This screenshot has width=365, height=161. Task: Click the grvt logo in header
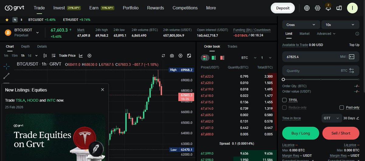click(15, 8)
